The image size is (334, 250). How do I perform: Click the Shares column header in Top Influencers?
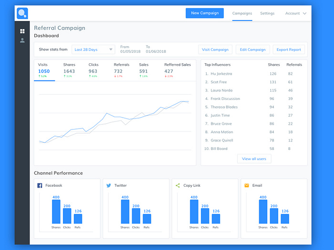(274, 65)
